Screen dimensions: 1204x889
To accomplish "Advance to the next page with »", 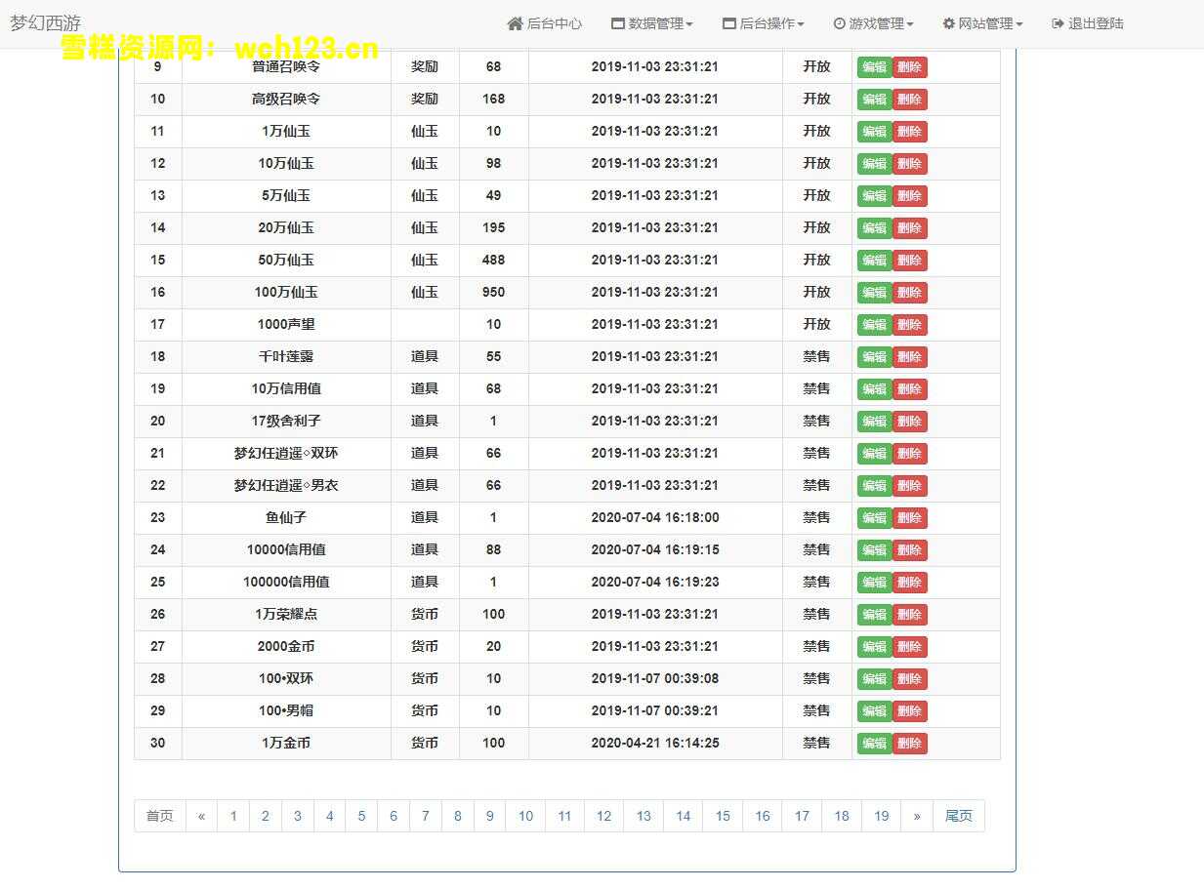I will pos(916,816).
